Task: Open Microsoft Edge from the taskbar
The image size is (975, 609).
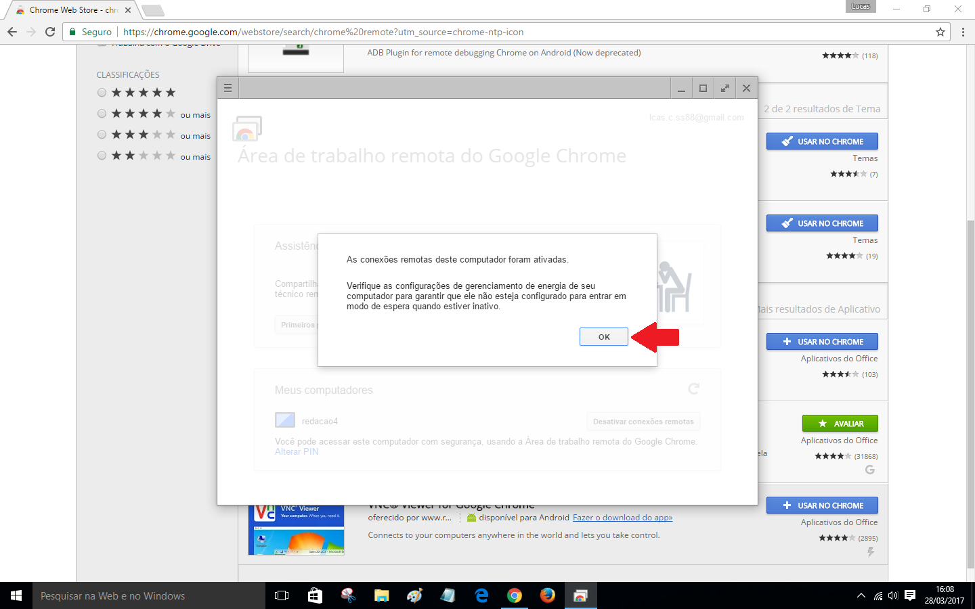Action: [x=481, y=595]
